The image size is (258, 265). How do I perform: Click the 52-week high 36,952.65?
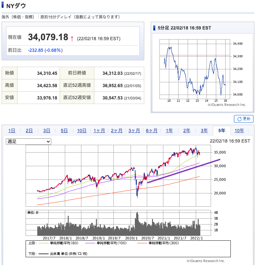(112, 86)
